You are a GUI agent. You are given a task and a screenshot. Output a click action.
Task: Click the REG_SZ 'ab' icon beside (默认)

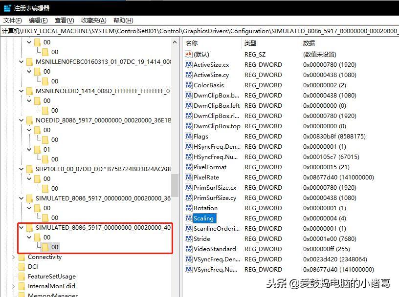188,55
